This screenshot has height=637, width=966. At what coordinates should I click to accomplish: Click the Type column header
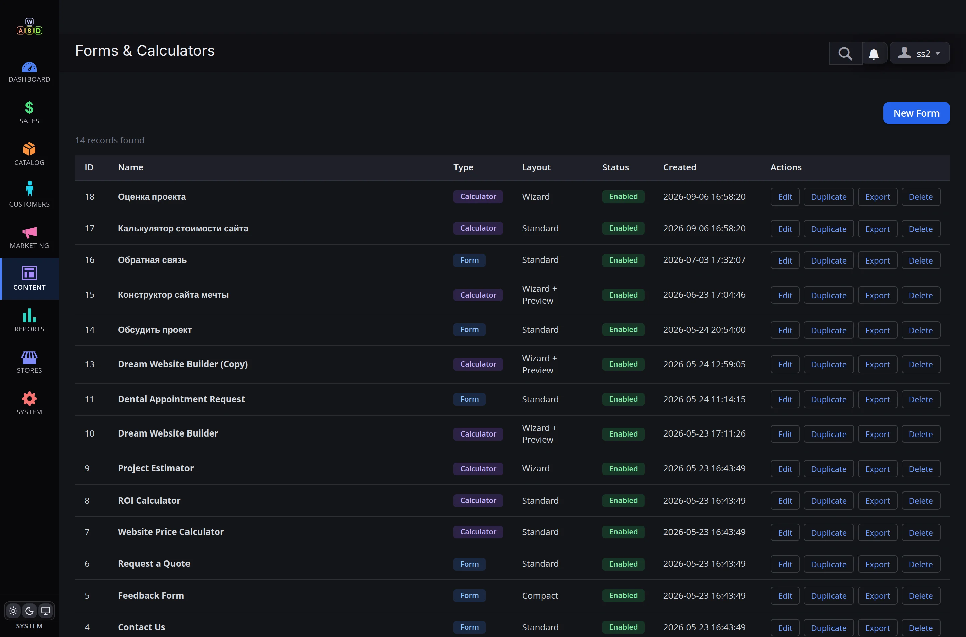(463, 167)
